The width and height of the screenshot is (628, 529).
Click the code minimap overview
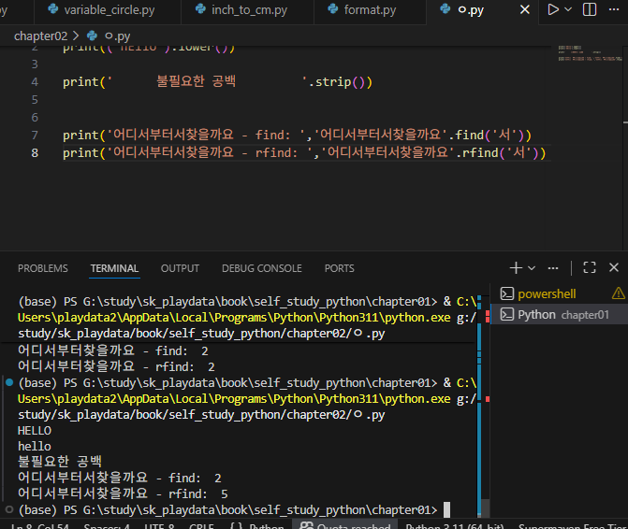(590, 53)
